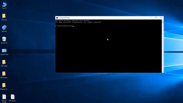Select the This PC desktop icon
183x103 pixels.
[x=4, y=5]
